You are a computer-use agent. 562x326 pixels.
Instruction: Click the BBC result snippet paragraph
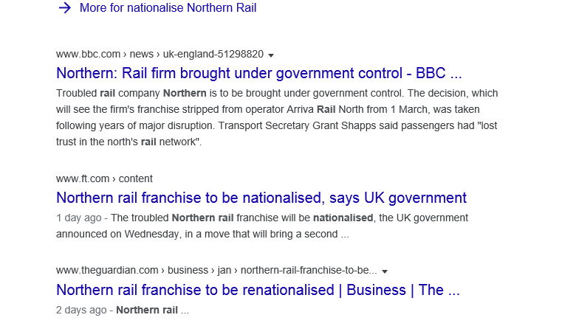277,117
